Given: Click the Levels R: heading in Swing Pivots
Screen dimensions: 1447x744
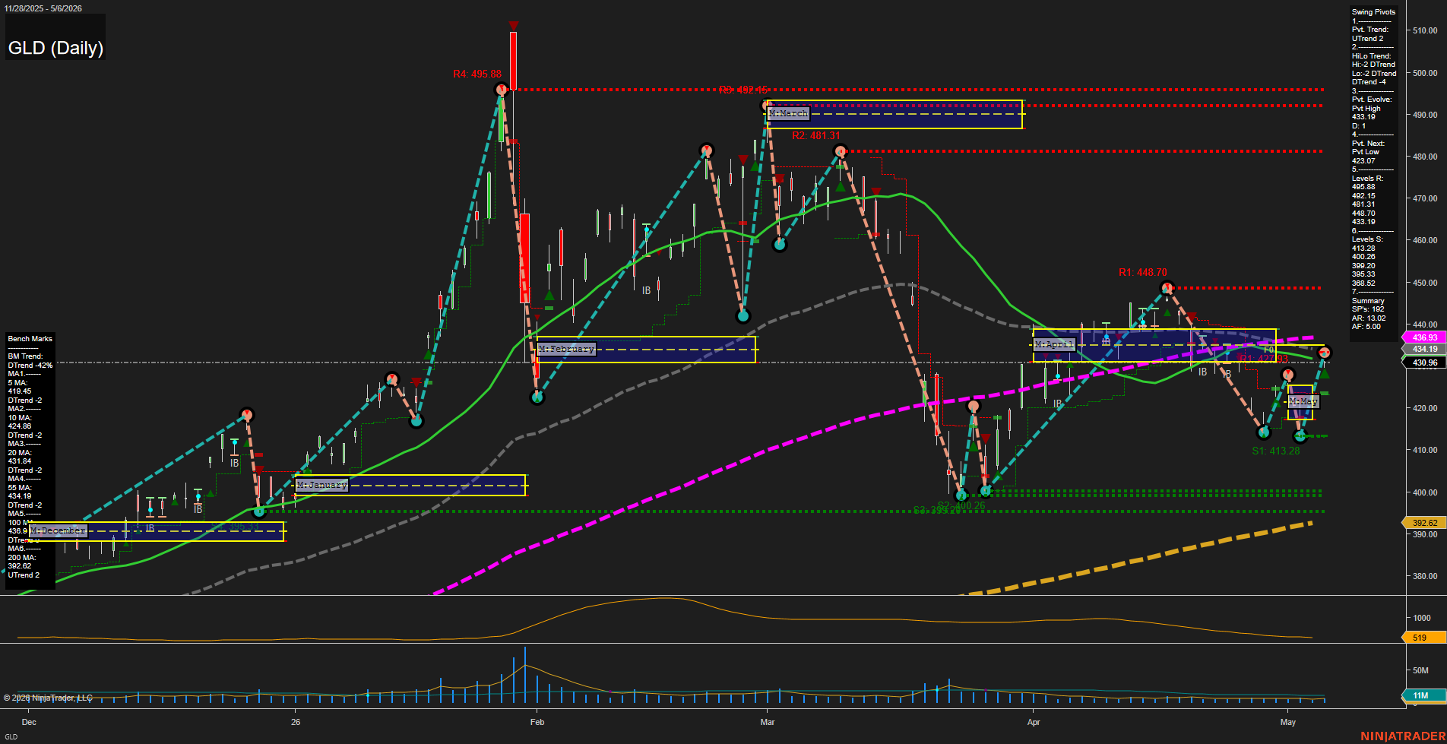Looking at the screenshot, I should pos(1367,179).
